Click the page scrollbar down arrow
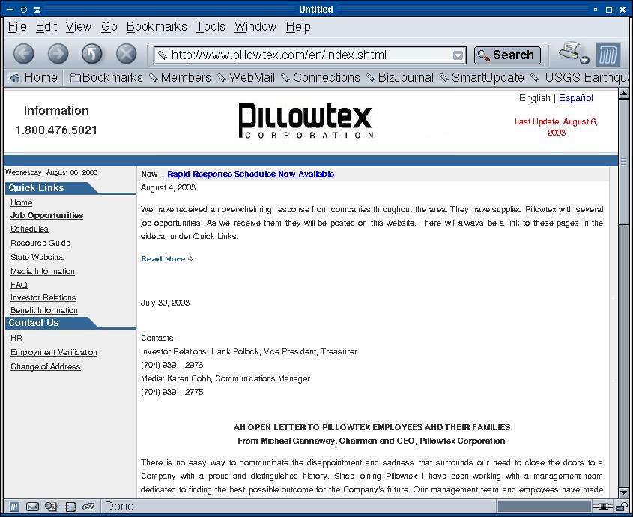 point(624,492)
